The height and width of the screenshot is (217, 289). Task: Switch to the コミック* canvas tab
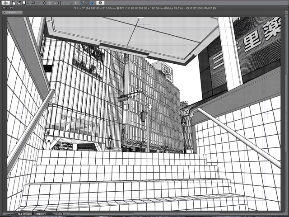12,13
